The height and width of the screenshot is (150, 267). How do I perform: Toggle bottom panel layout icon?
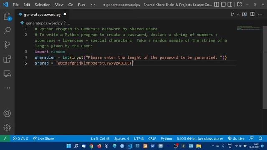point(223,5)
